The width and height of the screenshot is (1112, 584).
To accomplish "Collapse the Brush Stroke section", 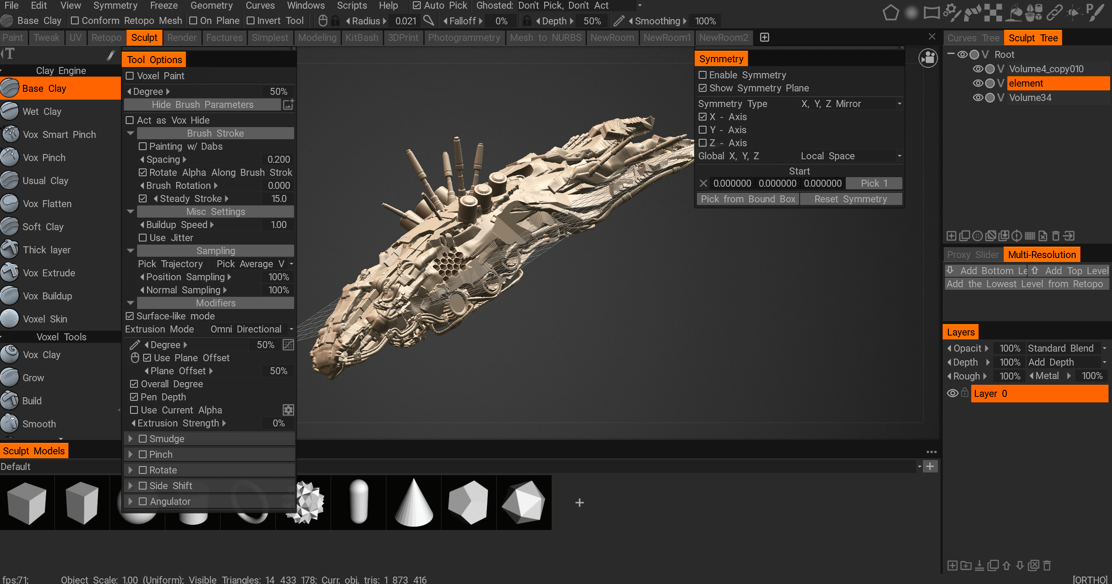I will tap(130, 133).
